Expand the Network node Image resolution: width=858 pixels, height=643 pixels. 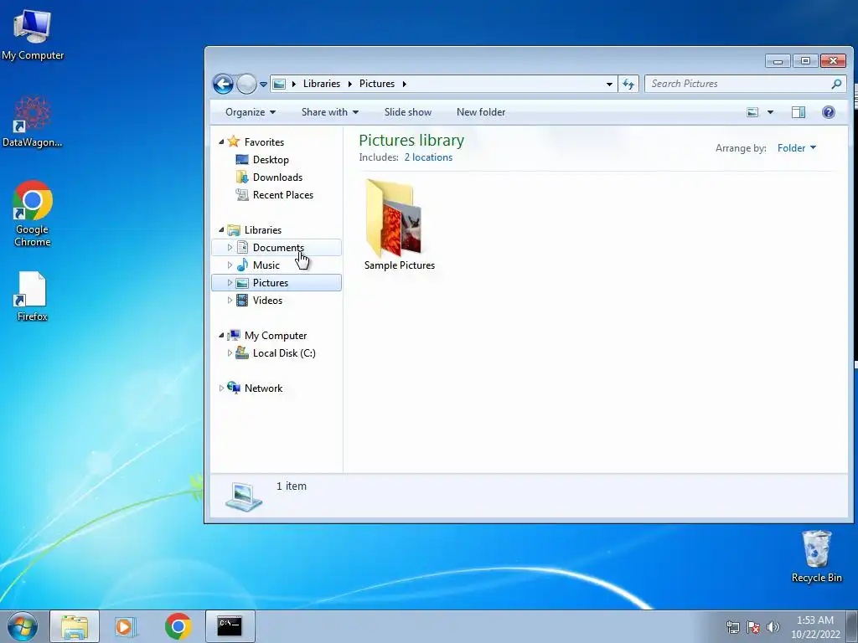pyautogui.click(x=221, y=388)
